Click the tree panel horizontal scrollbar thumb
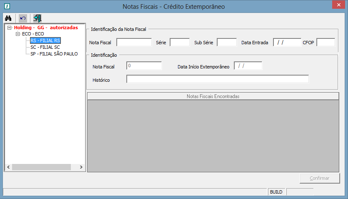This screenshot has width=348, height=199. (x=42, y=167)
